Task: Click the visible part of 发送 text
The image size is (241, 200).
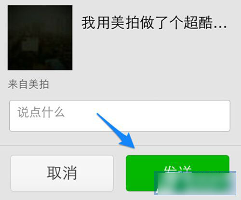Action: 178,169
